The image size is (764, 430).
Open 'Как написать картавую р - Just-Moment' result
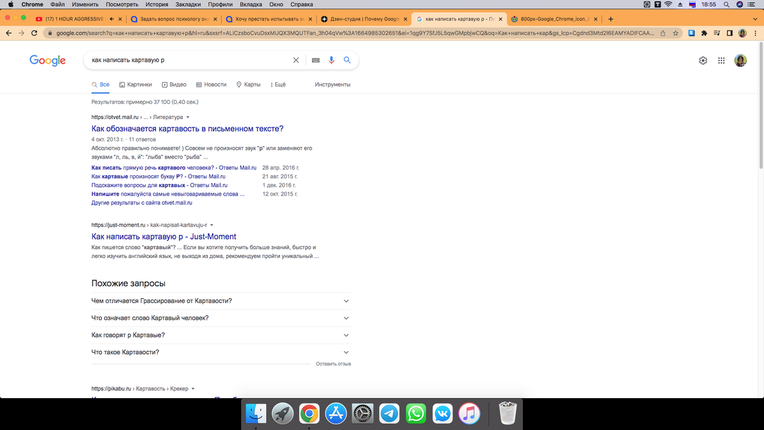point(164,236)
